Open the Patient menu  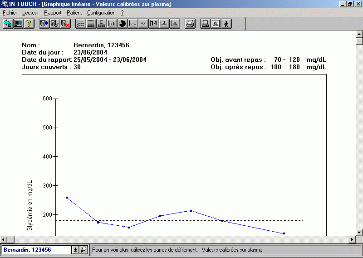[x=74, y=13]
